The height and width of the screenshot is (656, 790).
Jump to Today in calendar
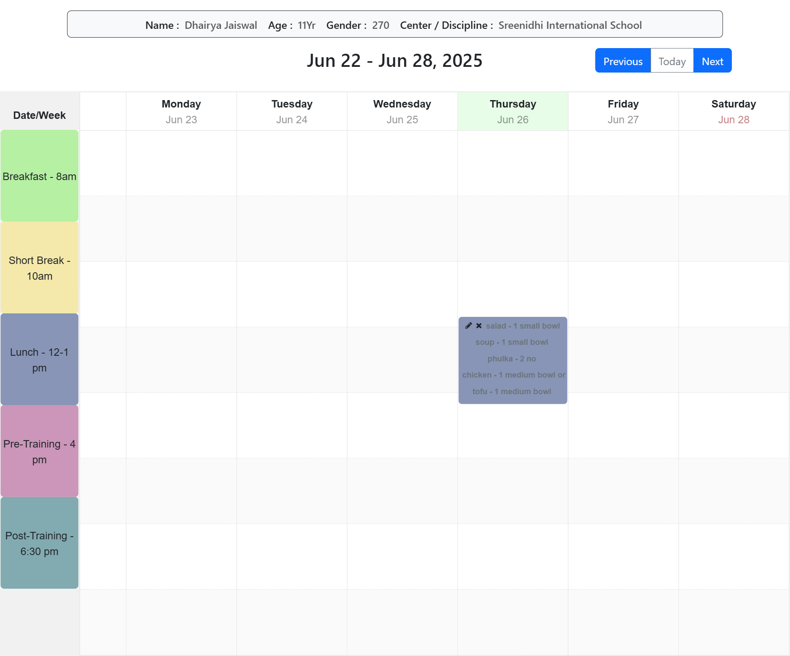672,61
